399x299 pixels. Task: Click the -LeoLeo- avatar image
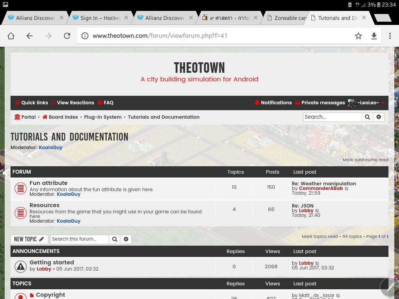[352, 103]
